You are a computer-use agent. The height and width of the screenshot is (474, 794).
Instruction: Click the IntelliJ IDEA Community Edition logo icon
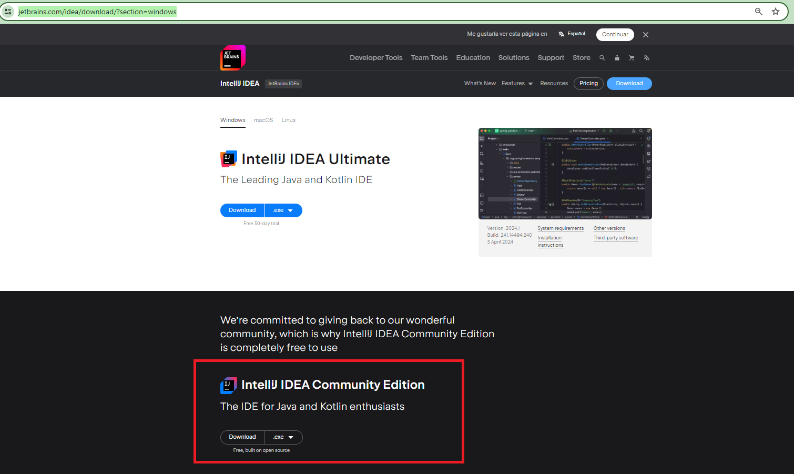(228, 386)
